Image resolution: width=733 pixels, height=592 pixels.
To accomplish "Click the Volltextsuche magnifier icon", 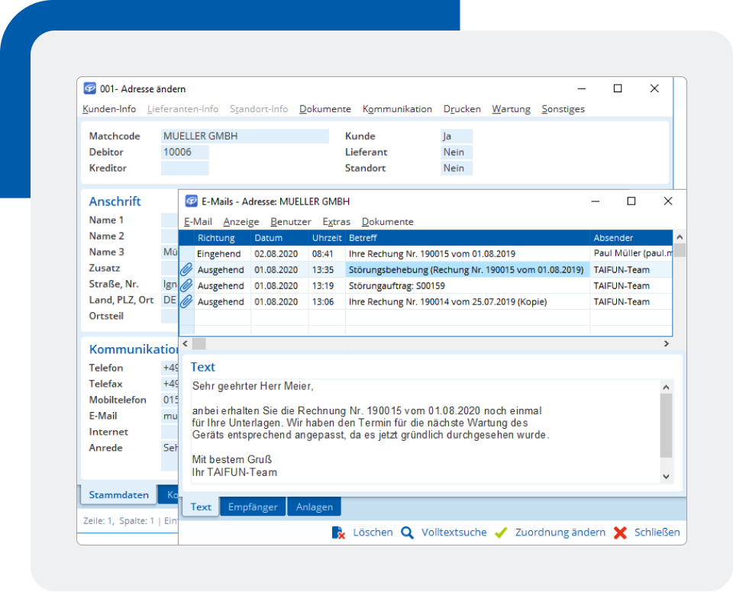I will [408, 532].
